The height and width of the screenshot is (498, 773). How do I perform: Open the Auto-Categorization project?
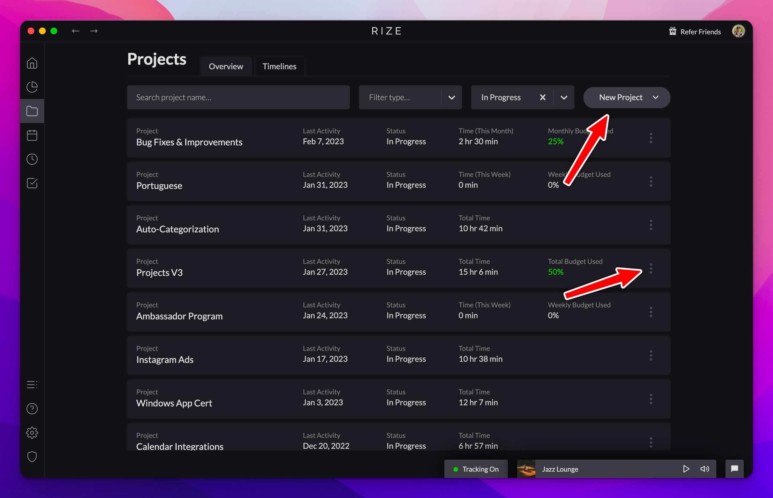178,229
